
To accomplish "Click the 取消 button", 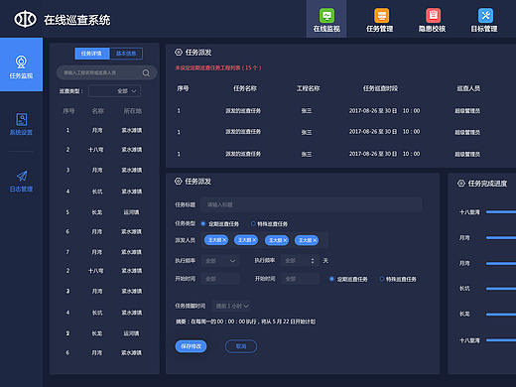I will tap(241, 346).
